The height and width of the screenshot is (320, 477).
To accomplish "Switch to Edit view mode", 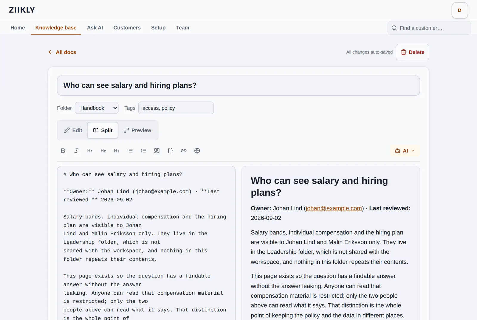I will [x=73, y=130].
